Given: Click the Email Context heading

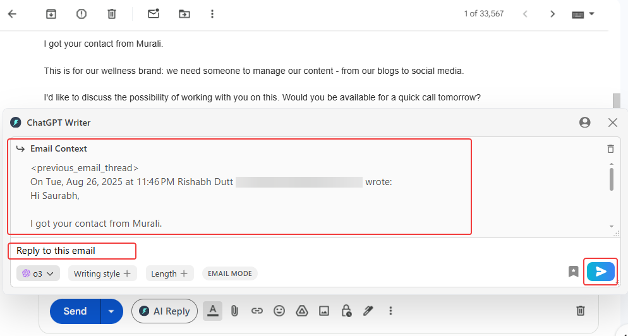Looking at the screenshot, I should coord(59,148).
